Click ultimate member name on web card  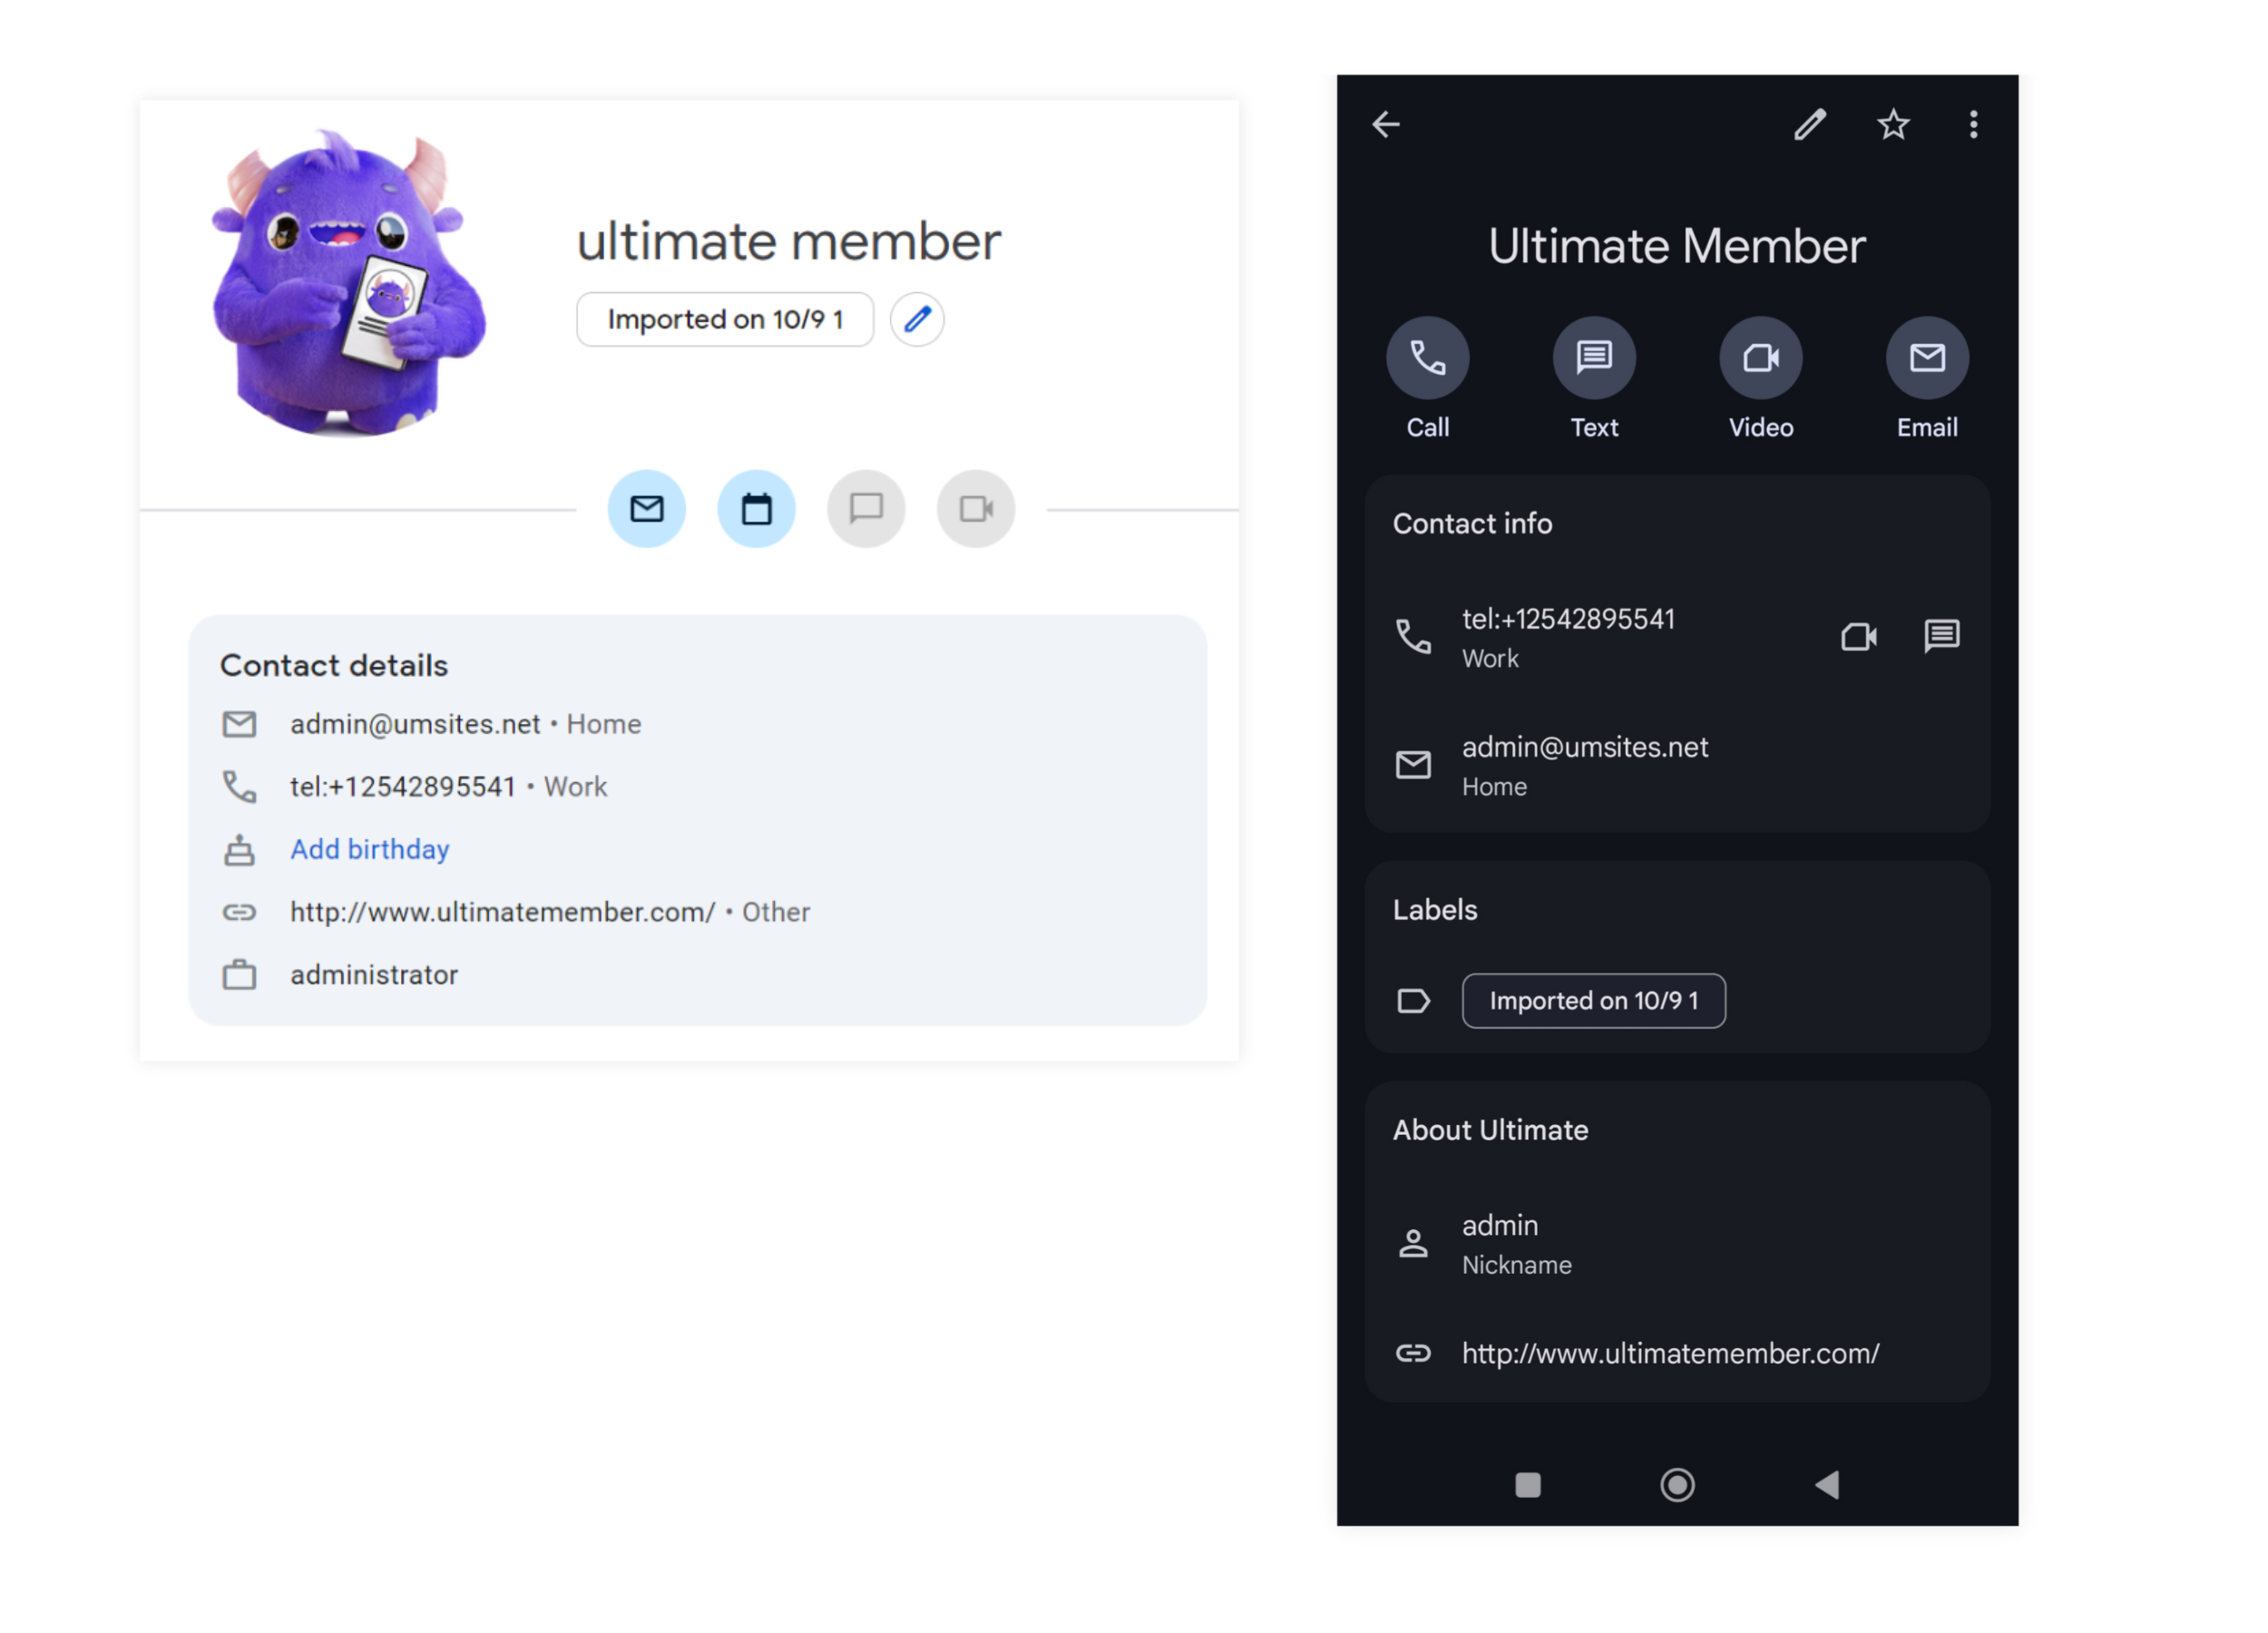pyautogui.click(x=789, y=242)
